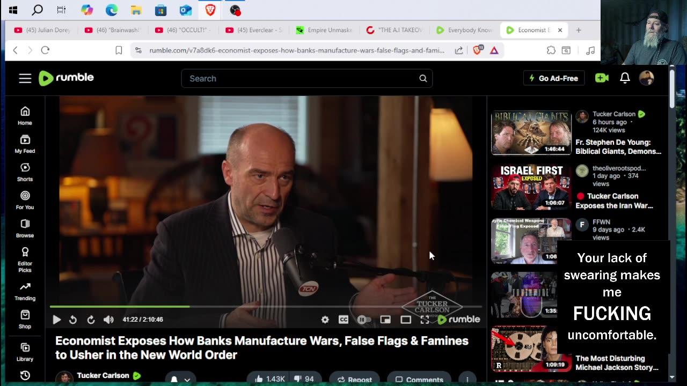Toggle the autoplay switch in player
The height and width of the screenshot is (386, 687).
click(x=364, y=320)
